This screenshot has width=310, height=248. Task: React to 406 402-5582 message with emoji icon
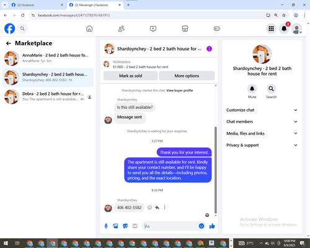coord(149,208)
